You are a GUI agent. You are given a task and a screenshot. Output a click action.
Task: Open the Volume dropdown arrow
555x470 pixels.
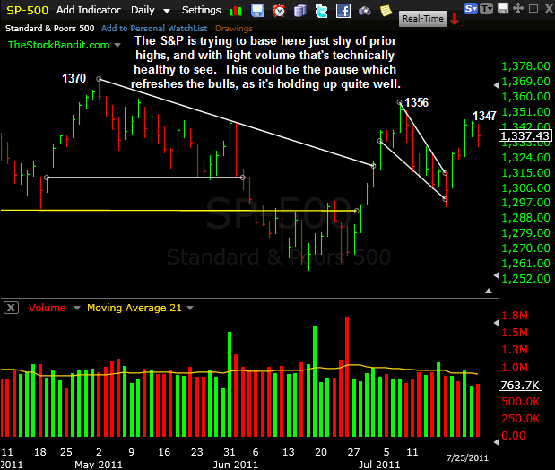[77, 309]
